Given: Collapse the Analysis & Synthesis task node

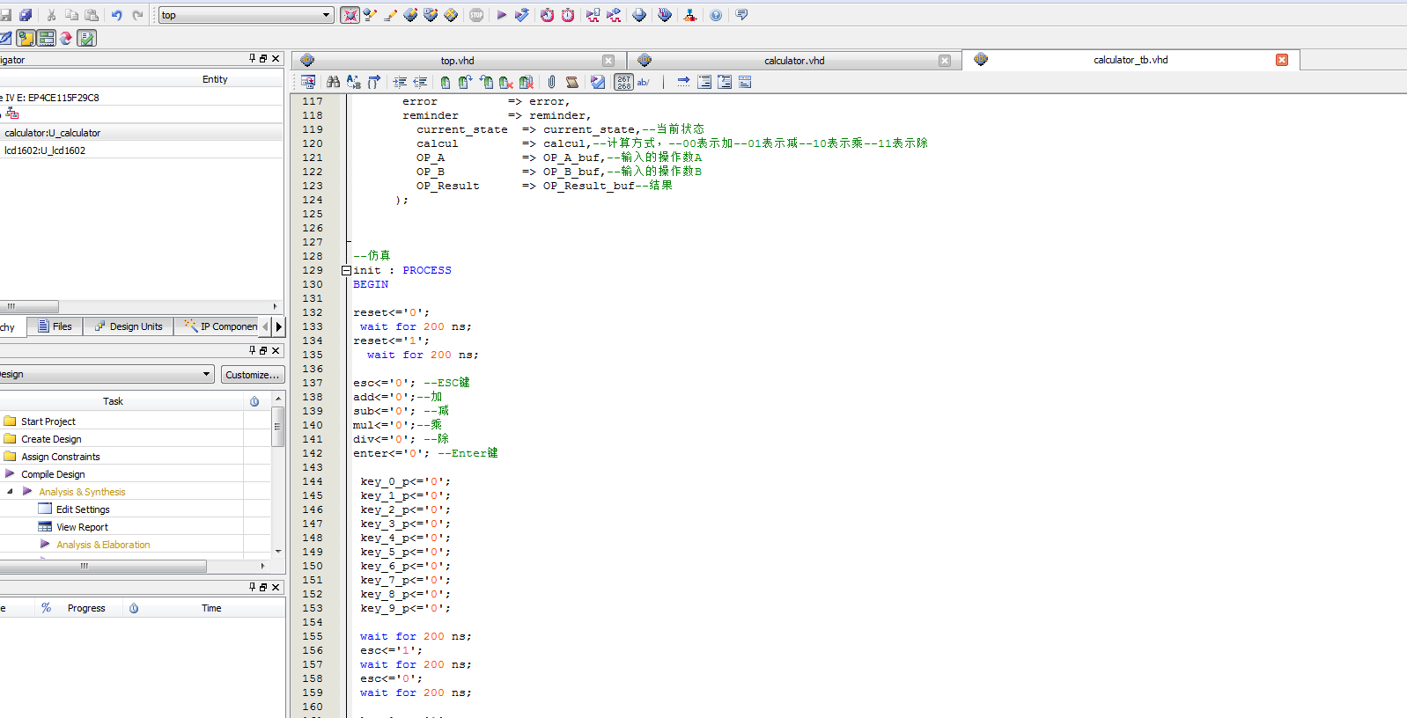Looking at the screenshot, I should tap(10, 492).
